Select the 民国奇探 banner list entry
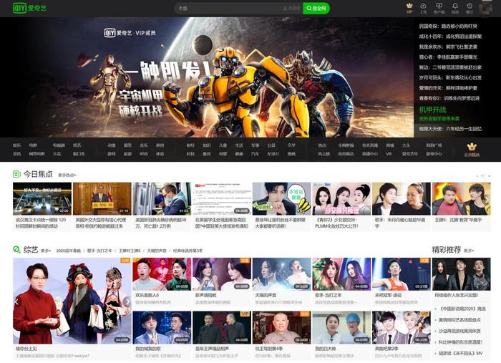 click(x=448, y=26)
